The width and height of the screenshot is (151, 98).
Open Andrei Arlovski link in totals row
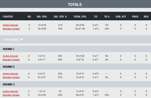point(10,25)
